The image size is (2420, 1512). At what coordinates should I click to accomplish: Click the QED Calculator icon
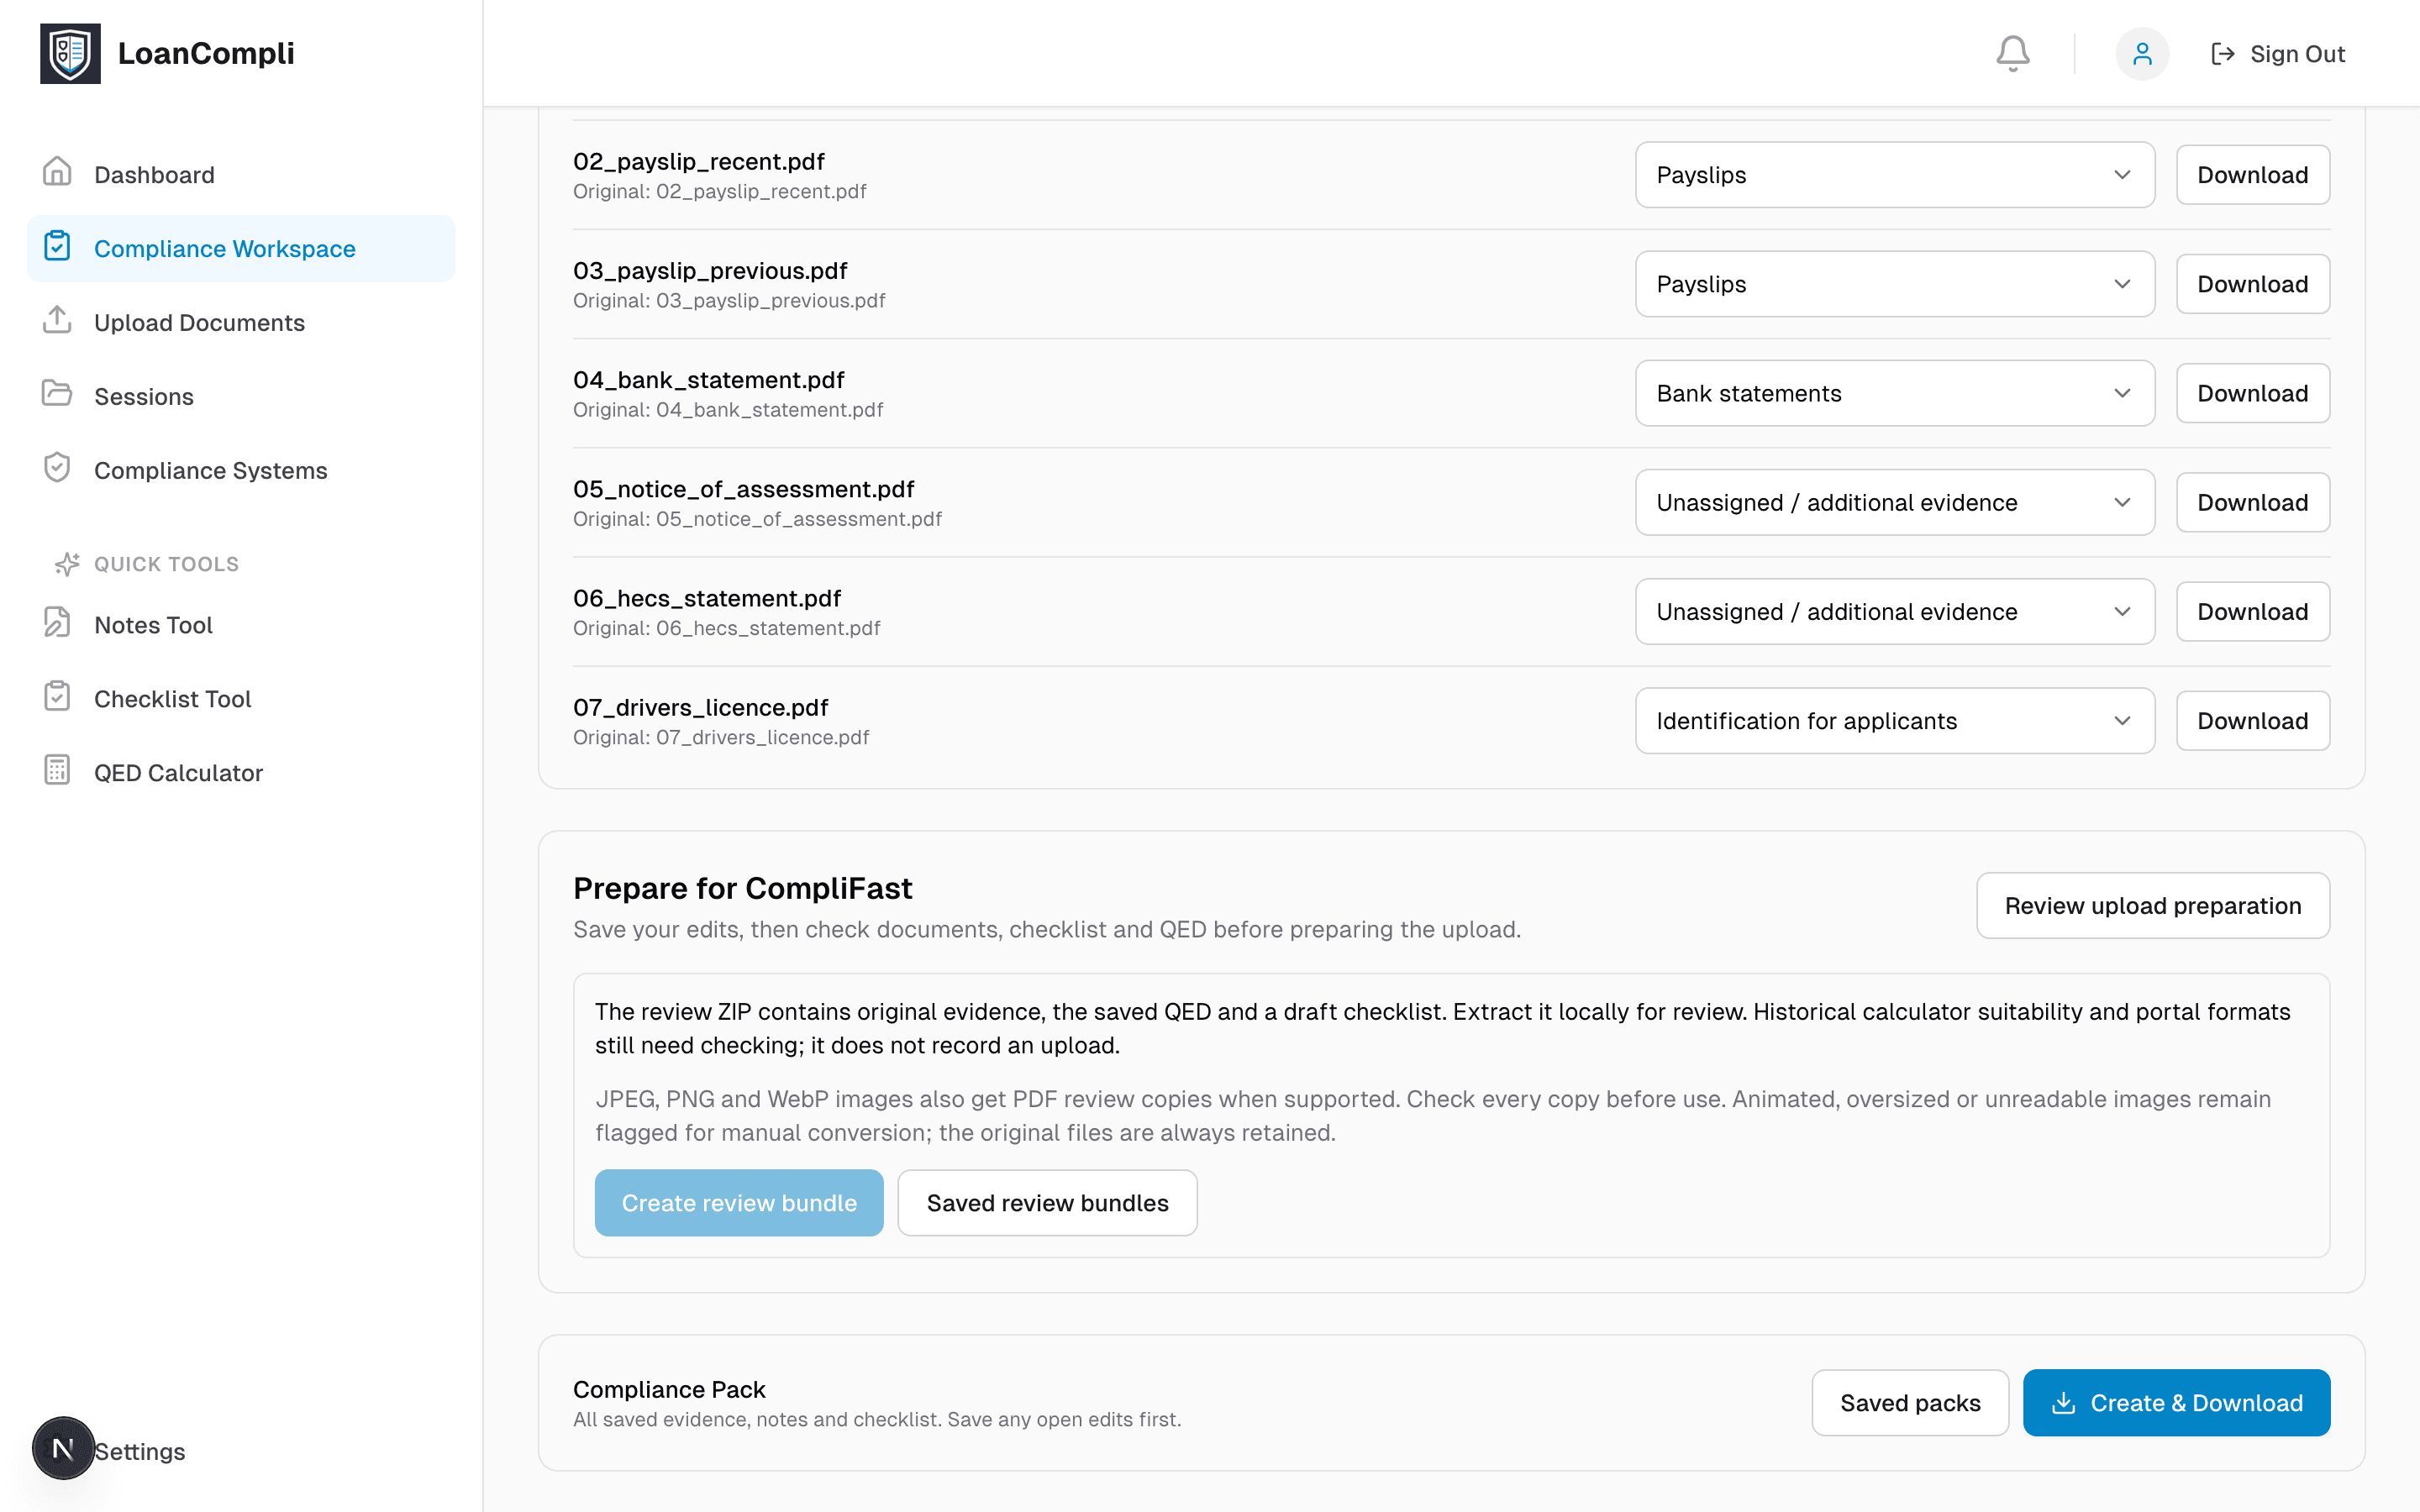click(57, 771)
